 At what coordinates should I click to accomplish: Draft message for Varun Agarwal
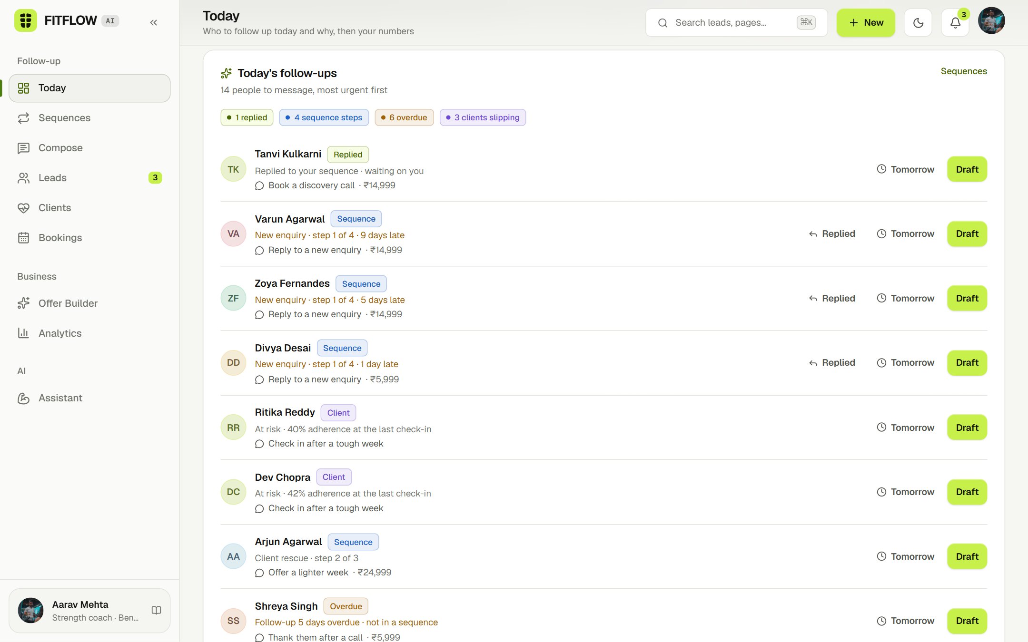pyautogui.click(x=967, y=234)
